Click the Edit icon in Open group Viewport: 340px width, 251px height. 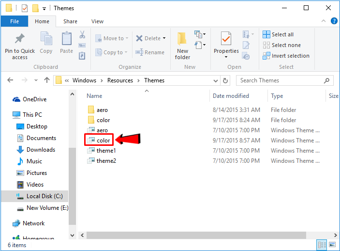[x=246, y=45]
